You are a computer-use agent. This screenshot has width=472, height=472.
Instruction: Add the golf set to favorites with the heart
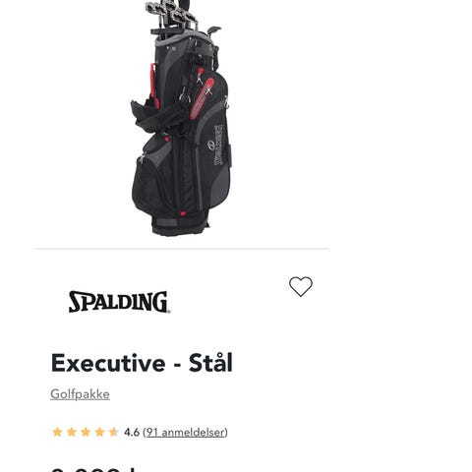pos(301,286)
